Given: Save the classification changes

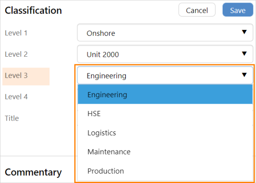Looking at the screenshot, I should (238, 10).
